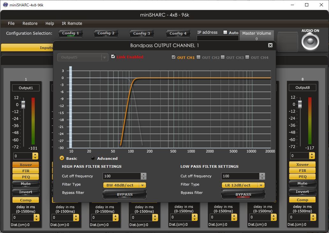Open Comp settings for Output1

click(x=26, y=200)
